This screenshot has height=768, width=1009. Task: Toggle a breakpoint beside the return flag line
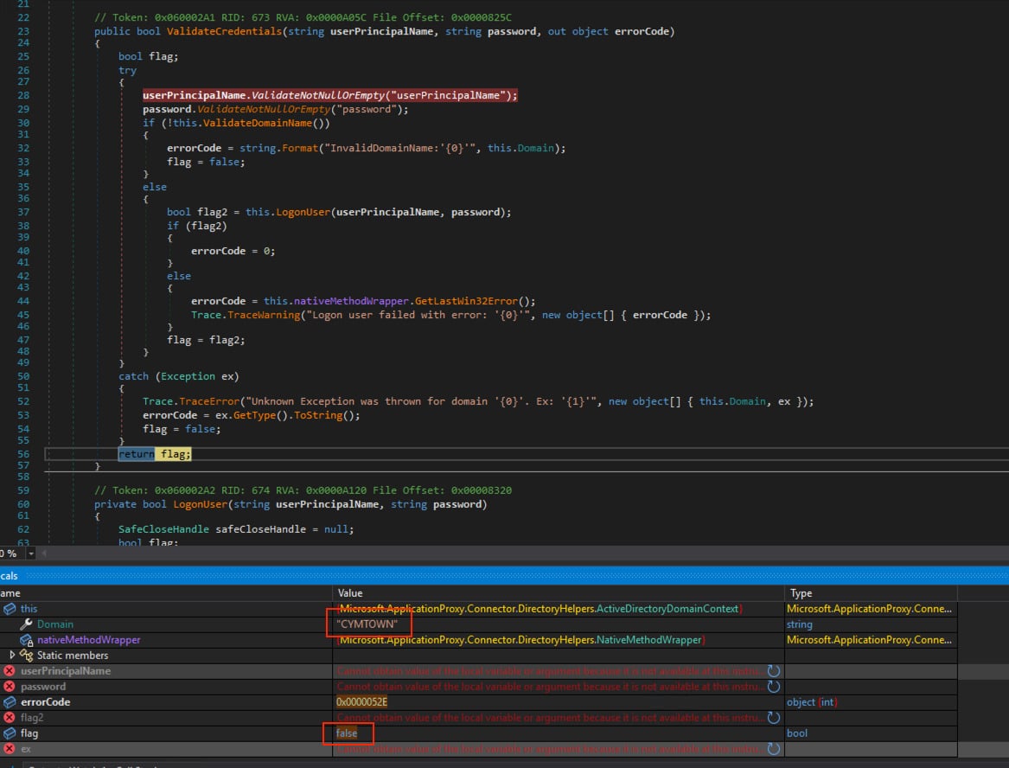(7, 453)
